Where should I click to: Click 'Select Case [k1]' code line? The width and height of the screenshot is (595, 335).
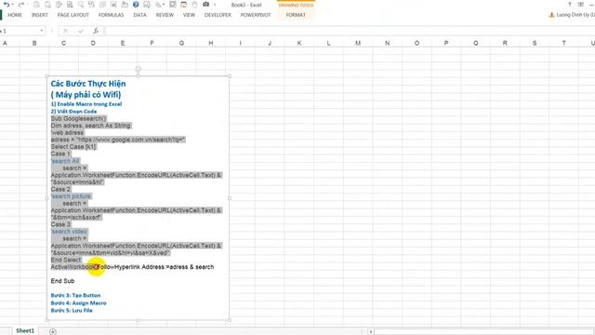pos(73,147)
